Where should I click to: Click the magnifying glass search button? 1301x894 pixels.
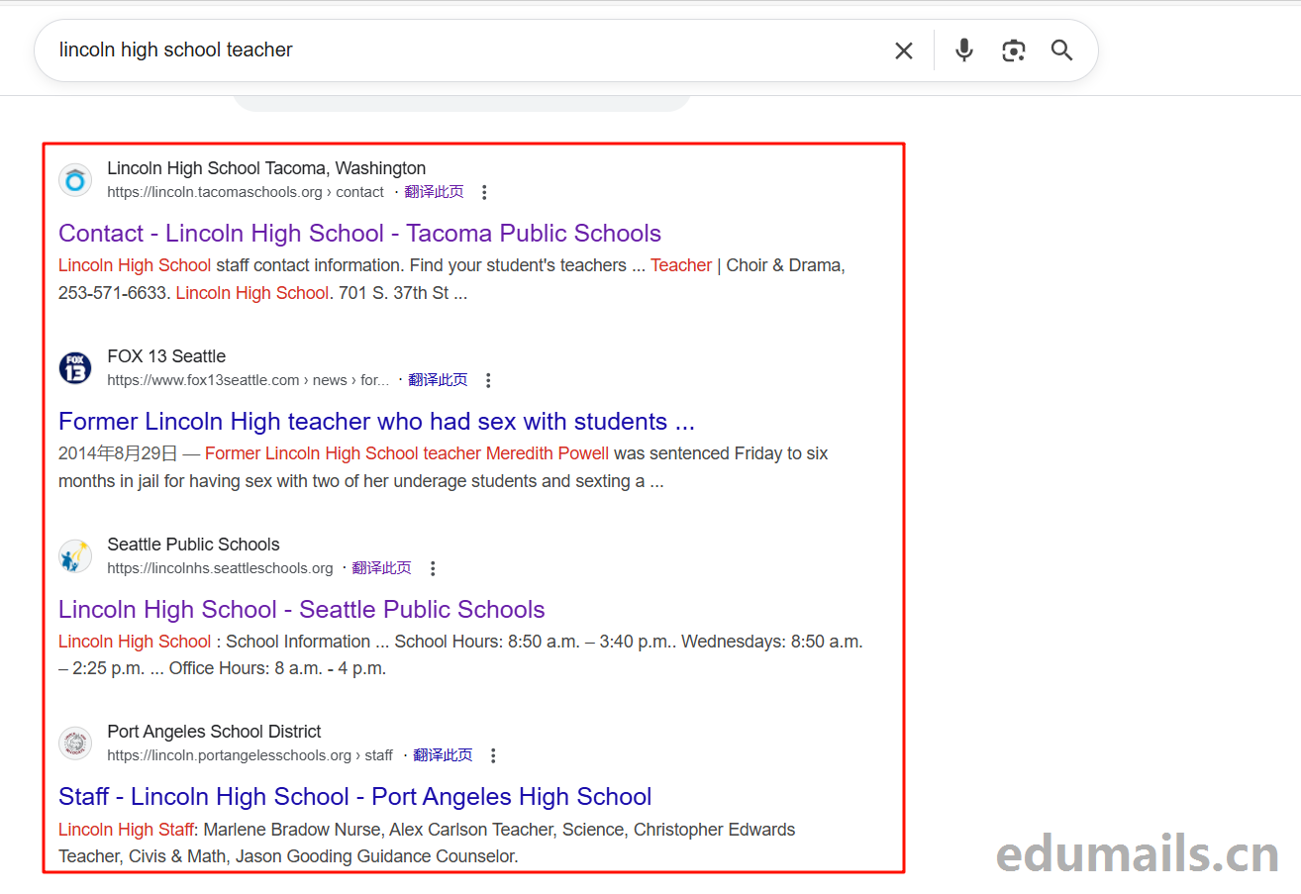(1061, 50)
